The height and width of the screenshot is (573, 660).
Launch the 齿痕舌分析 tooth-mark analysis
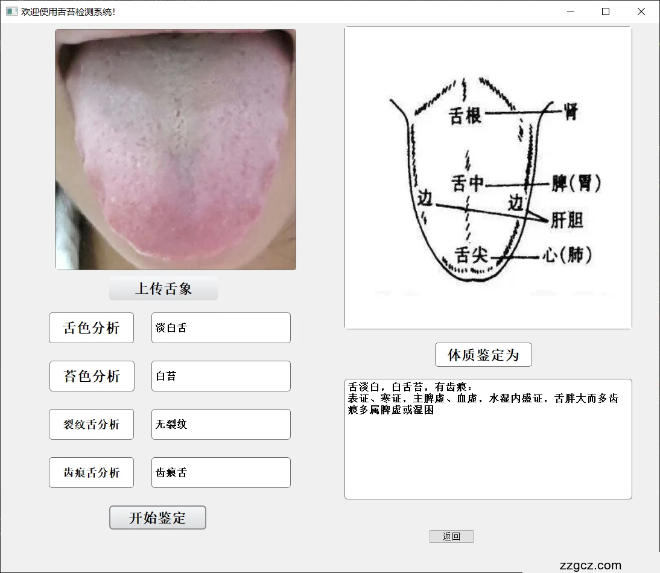click(91, 473)
